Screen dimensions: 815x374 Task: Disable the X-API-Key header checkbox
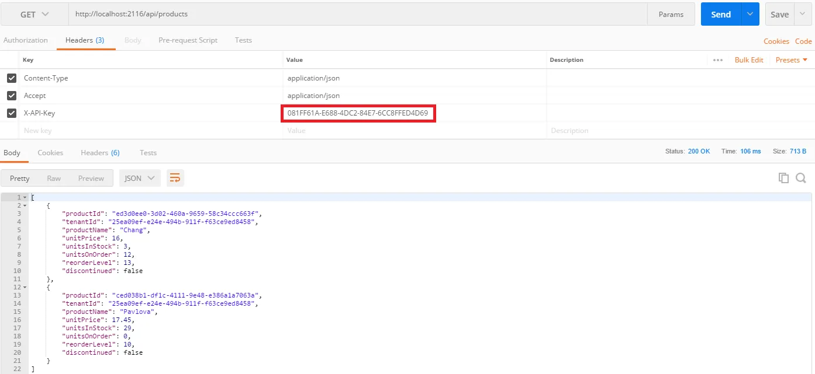point(12,113)
